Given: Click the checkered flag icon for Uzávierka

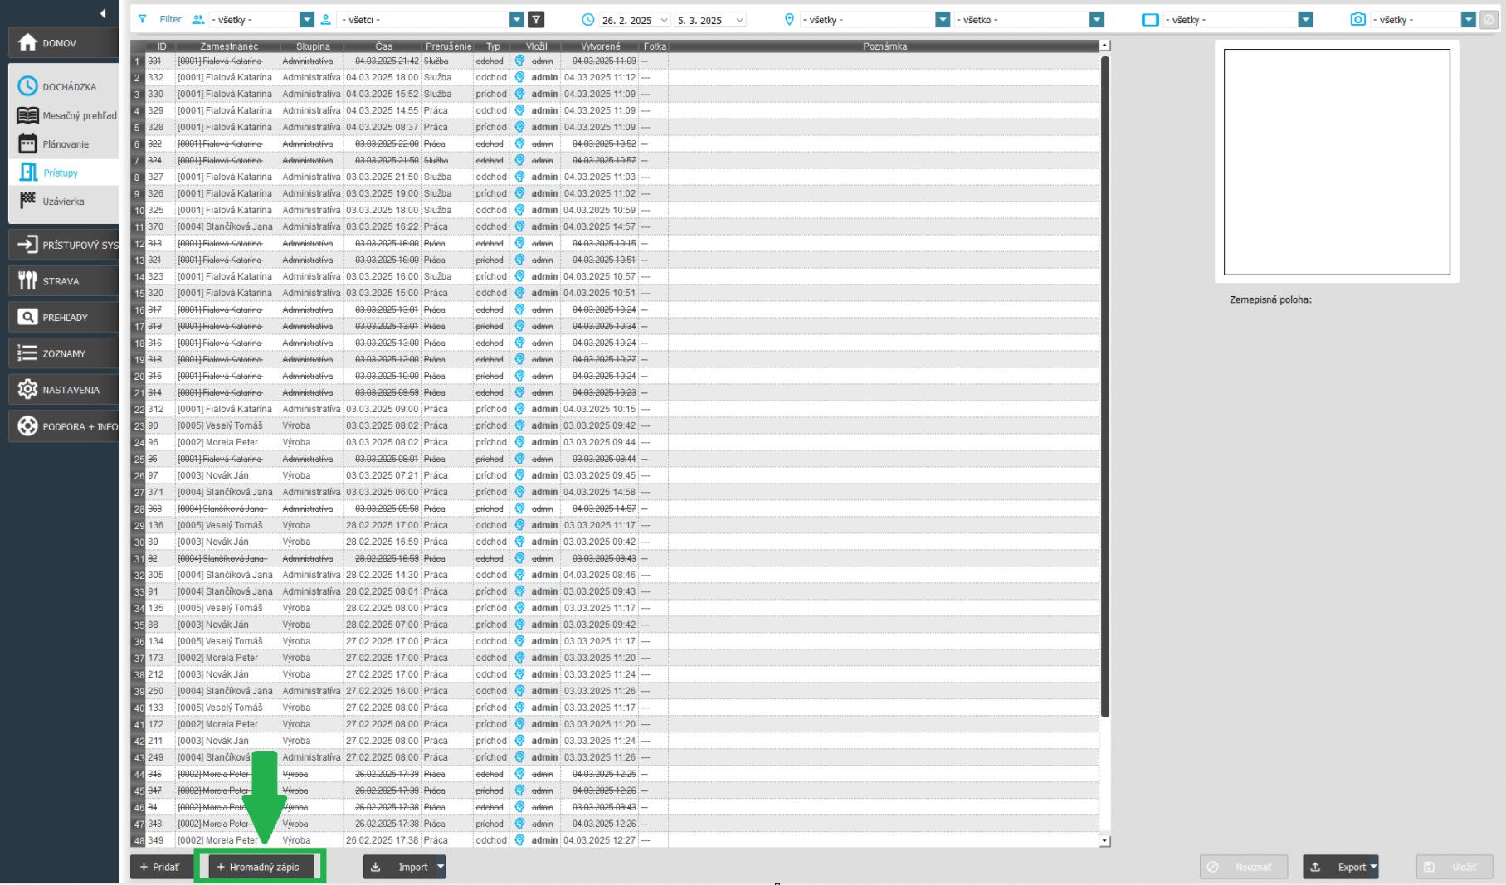Looking at the screenshot, I should 27,201.
